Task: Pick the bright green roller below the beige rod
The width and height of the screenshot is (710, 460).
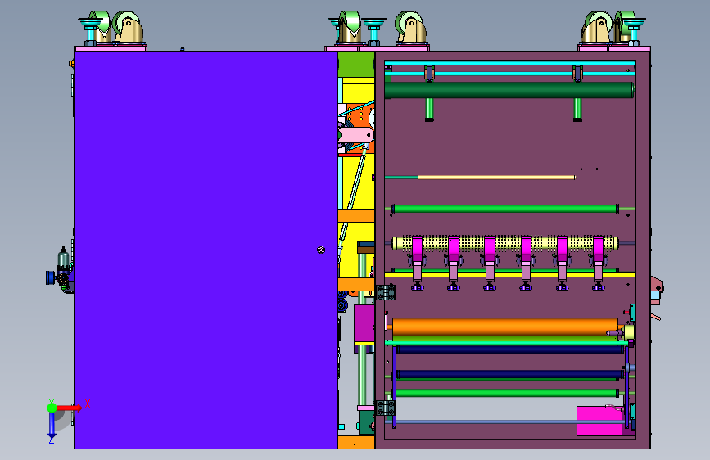Action: pyautogui.click(x=505, y=209)
